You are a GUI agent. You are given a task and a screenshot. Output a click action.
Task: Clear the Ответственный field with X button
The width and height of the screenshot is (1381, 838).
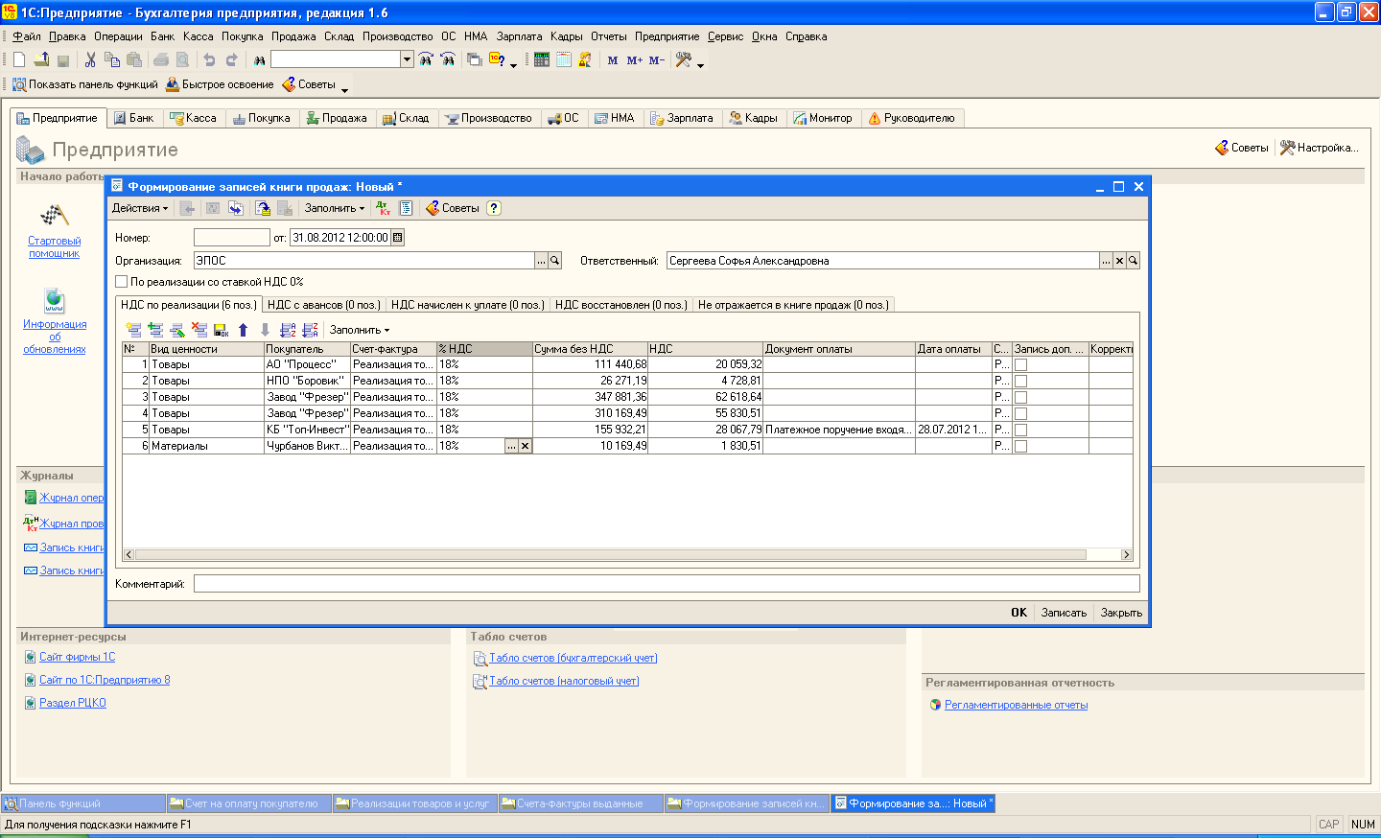point(1119,261)
